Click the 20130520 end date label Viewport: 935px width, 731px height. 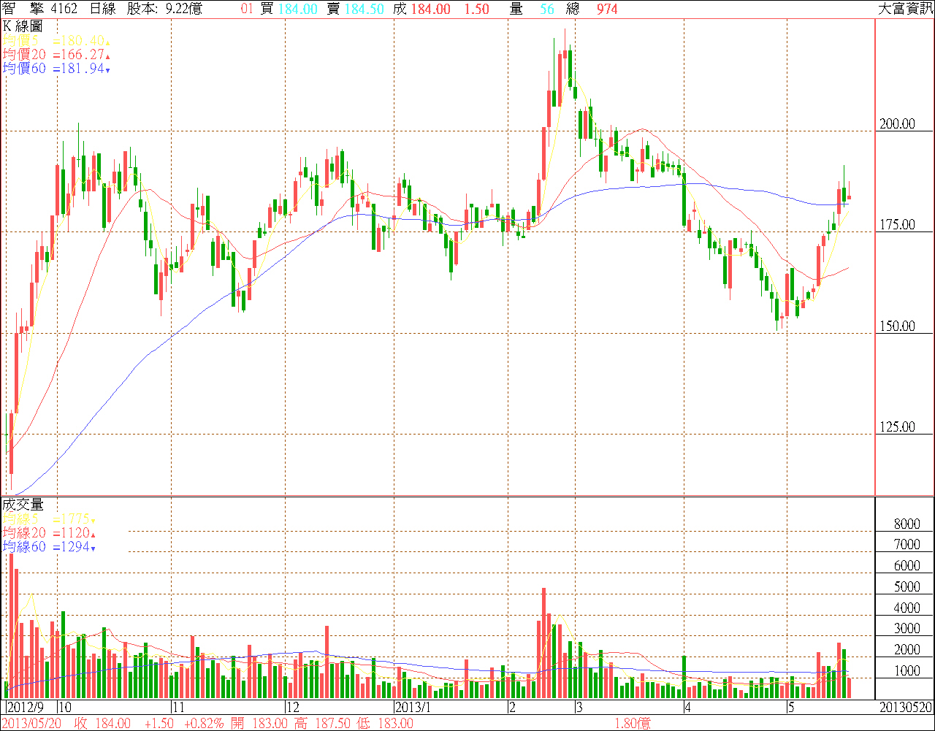tap(904, 708)
